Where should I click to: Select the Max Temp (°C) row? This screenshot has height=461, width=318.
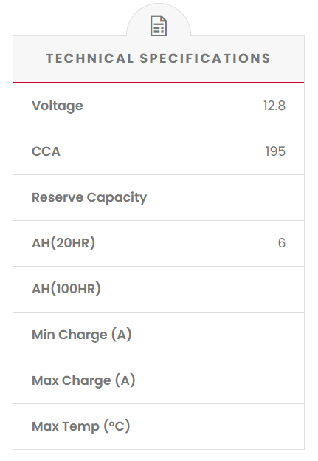click(x=159, y=426)
